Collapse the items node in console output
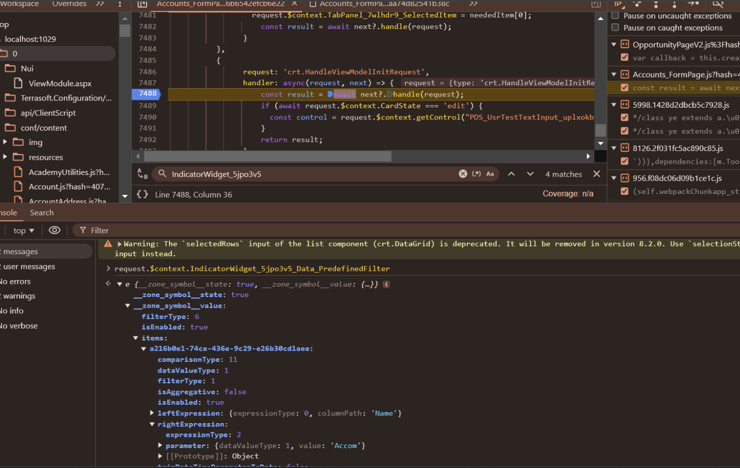 point(136,338)
